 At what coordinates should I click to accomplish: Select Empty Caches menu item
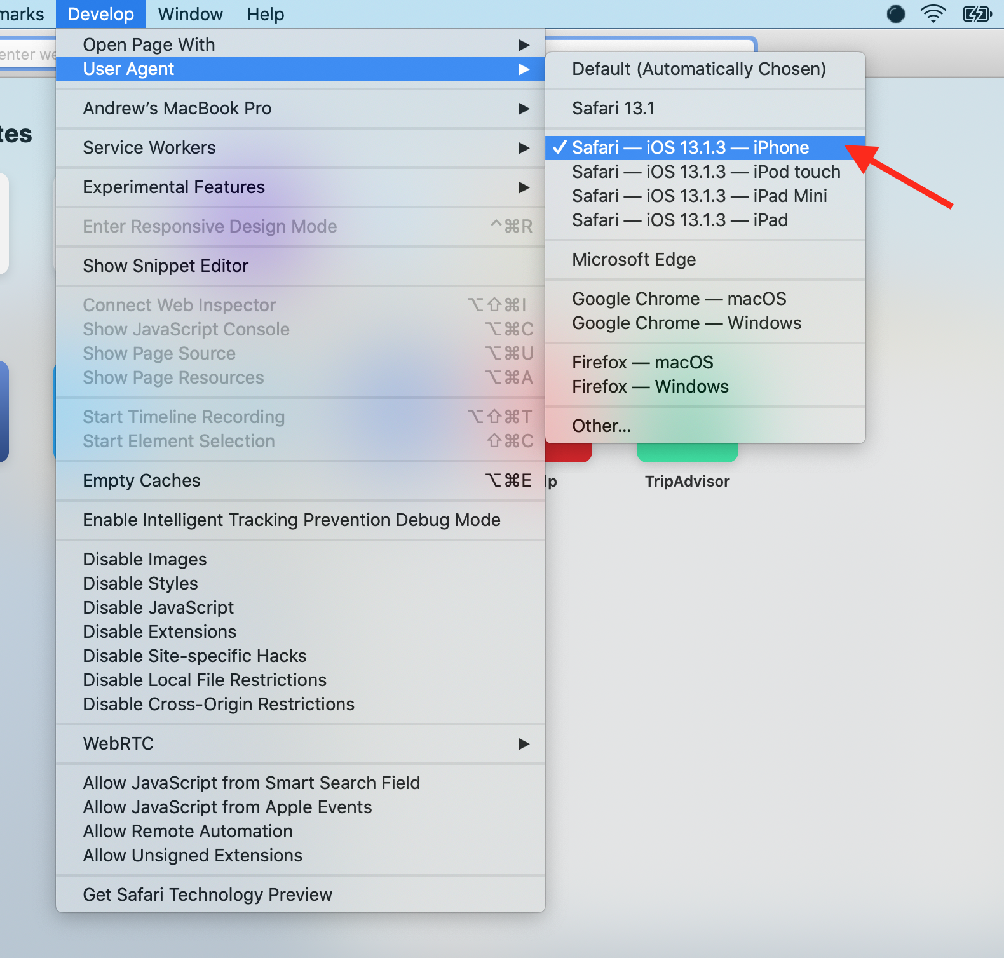click(x=301, y=480)
